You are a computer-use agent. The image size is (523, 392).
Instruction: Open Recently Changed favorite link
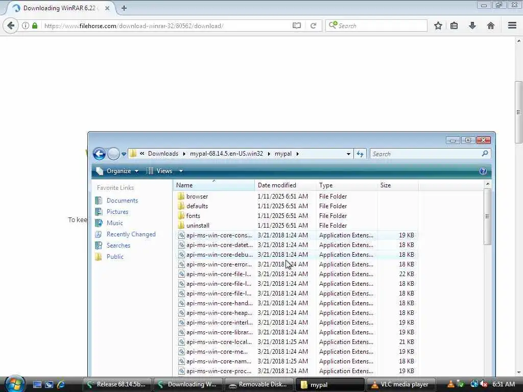pos(131,234)
